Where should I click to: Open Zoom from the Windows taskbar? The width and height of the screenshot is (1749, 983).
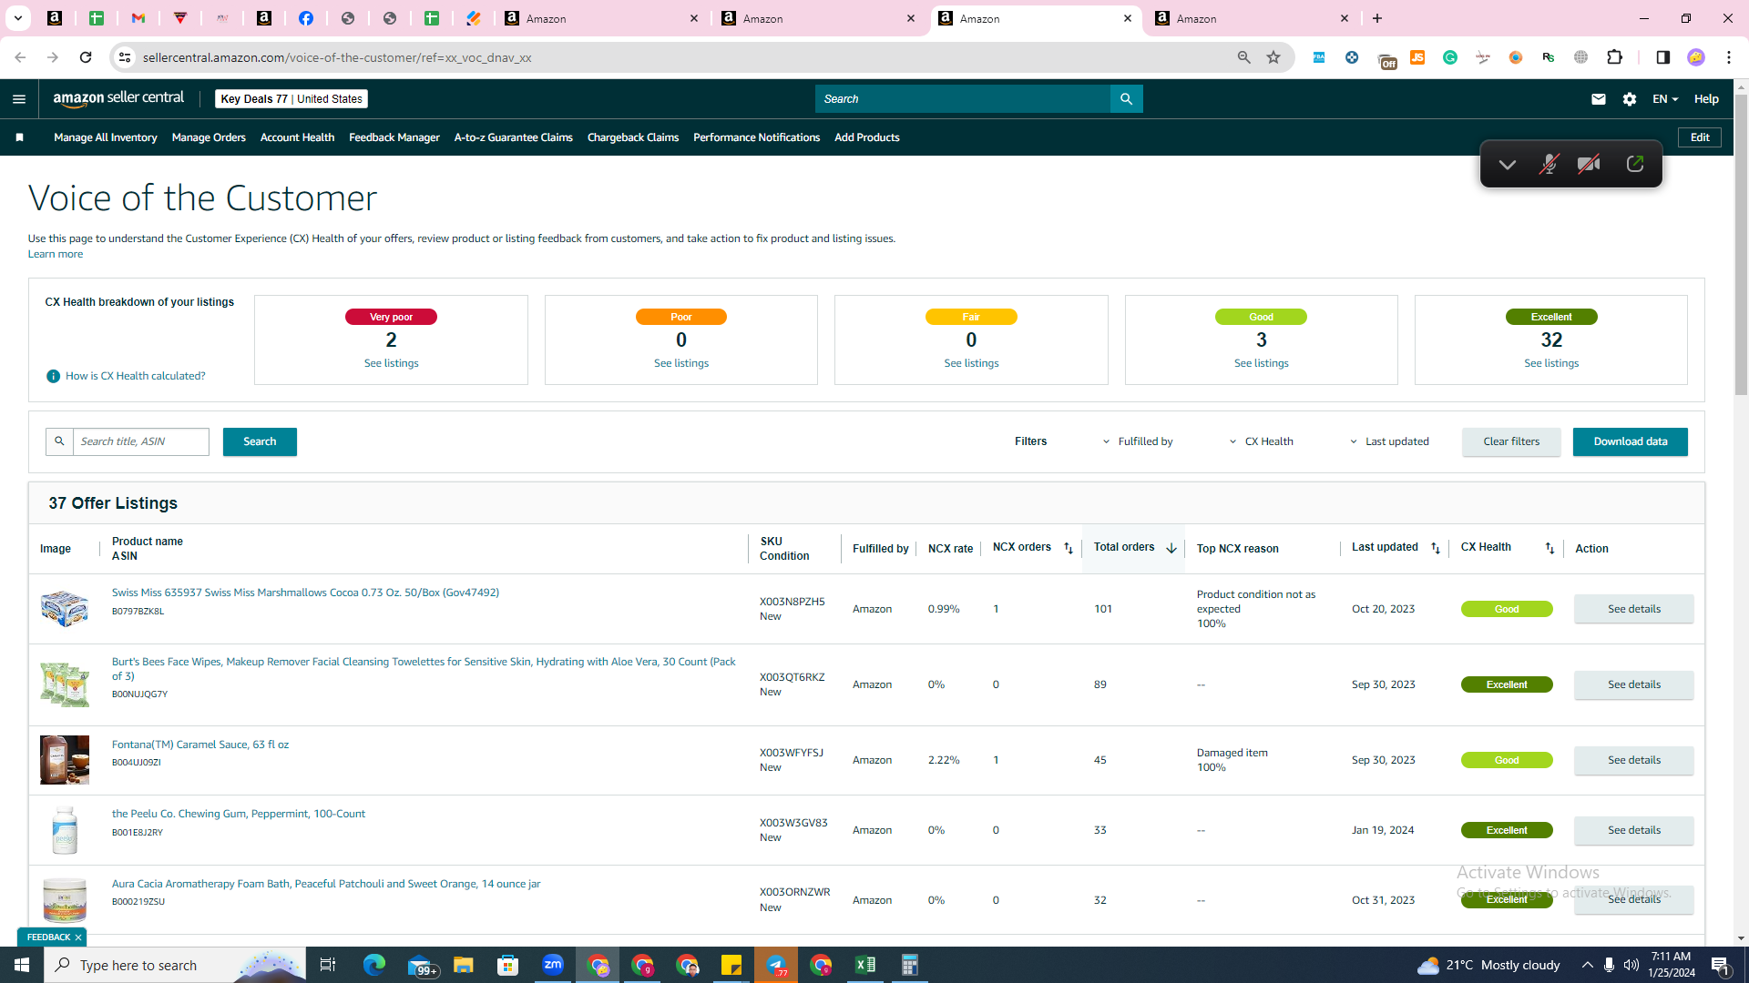point(553,965)
